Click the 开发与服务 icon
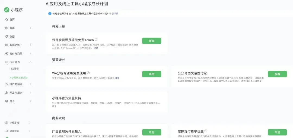This screenshot has width=293, height=138. coord(7,93)
